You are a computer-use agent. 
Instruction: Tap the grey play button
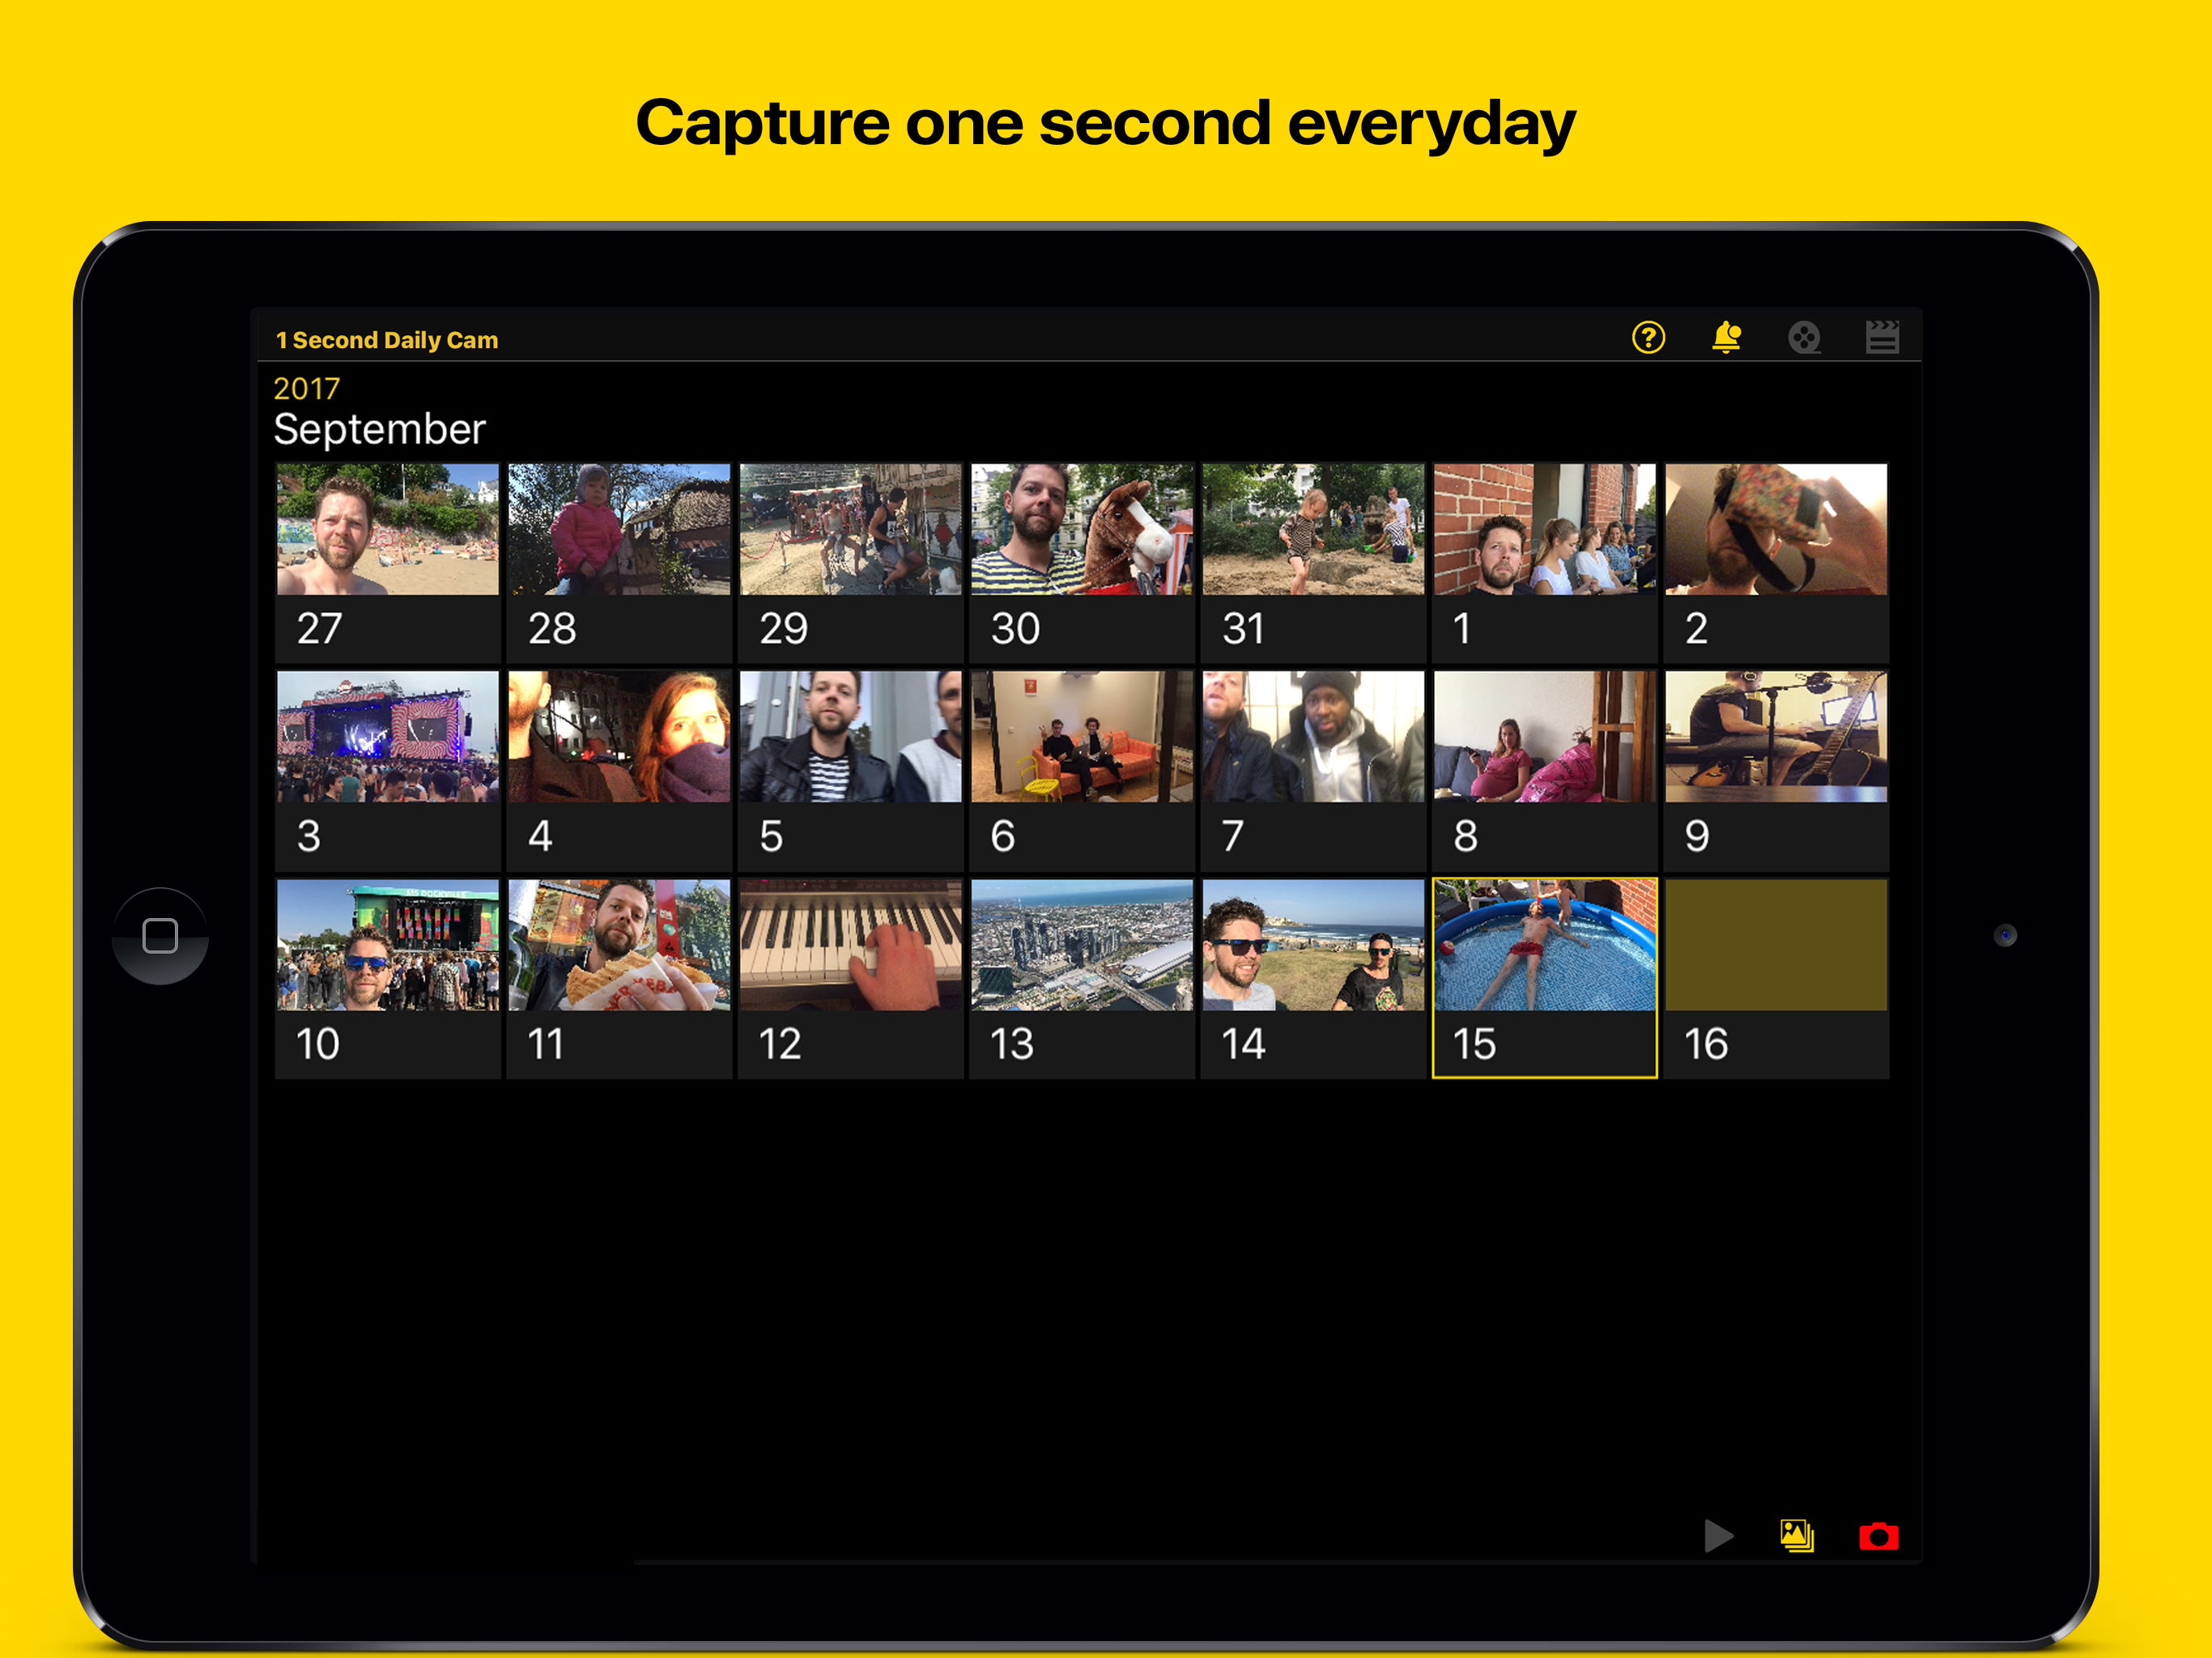[1718, 1535]
